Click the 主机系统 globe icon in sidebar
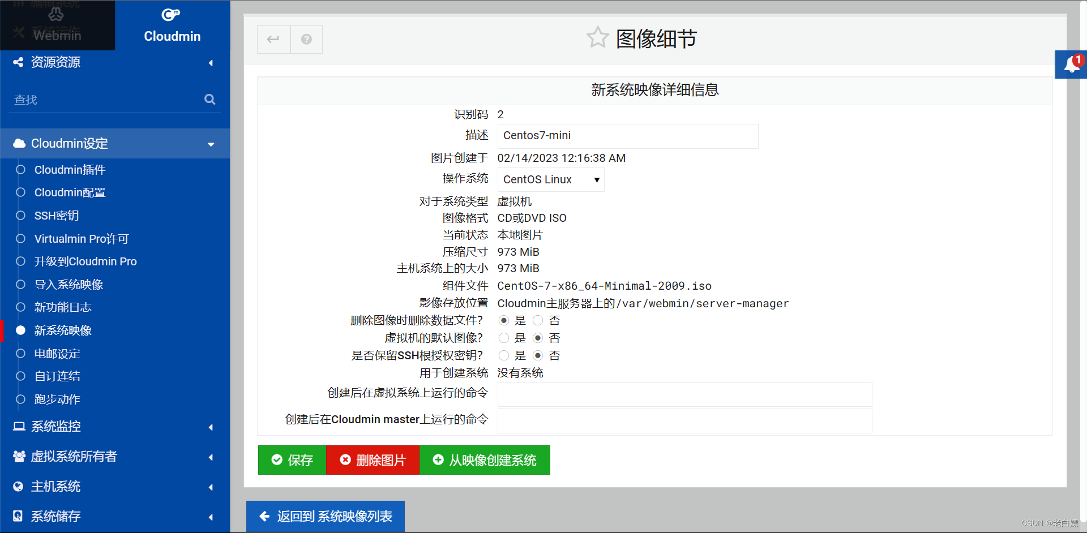 (x=18, y=486)
